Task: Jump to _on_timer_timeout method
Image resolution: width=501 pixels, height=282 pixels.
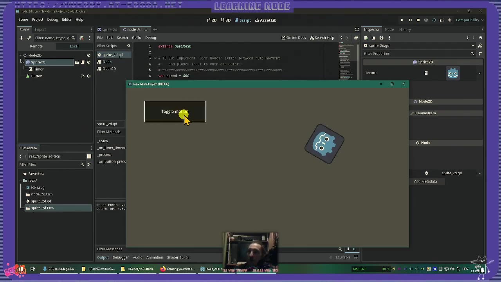Action: [x=112, y=148]
